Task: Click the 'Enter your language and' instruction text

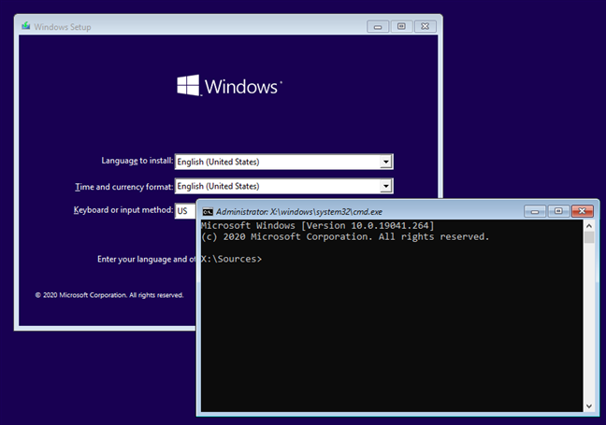Action: click(147, 259)
